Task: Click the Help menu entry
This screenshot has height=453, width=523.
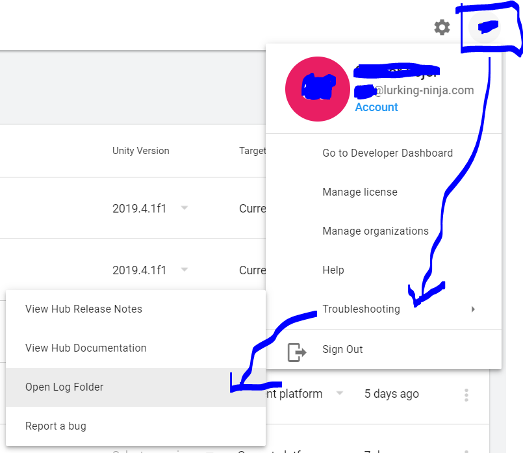Action: 333,270
